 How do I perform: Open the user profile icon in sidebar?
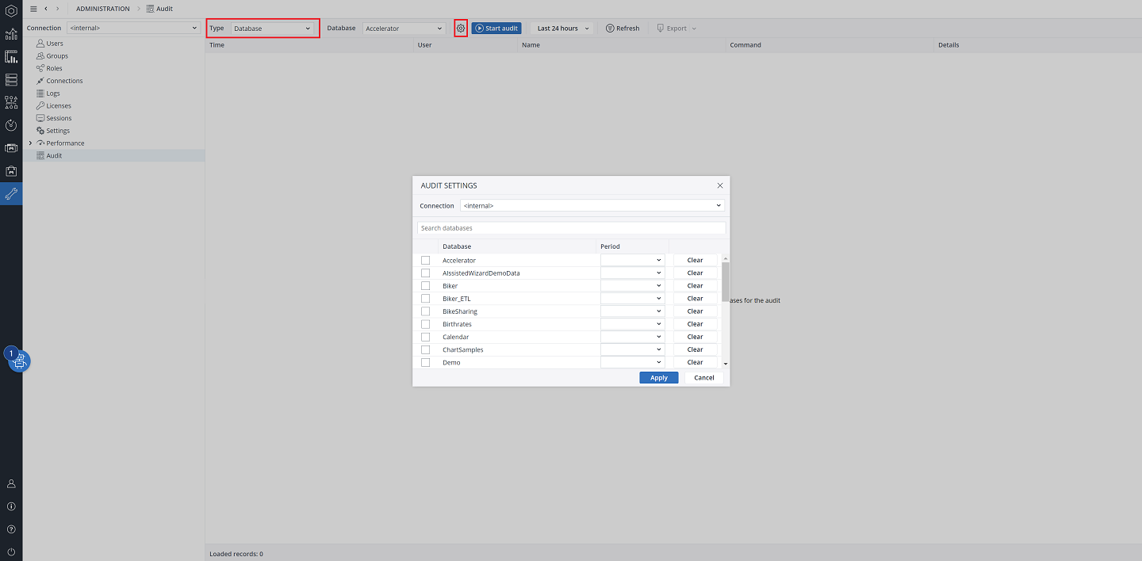[x=11, y=483]
